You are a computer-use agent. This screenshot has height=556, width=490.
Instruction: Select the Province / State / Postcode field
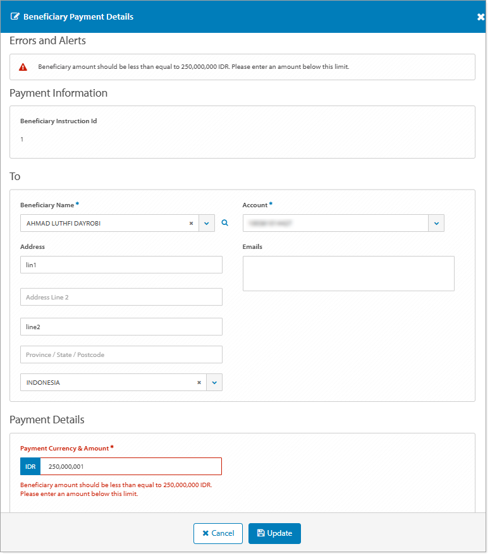(121, 354)
